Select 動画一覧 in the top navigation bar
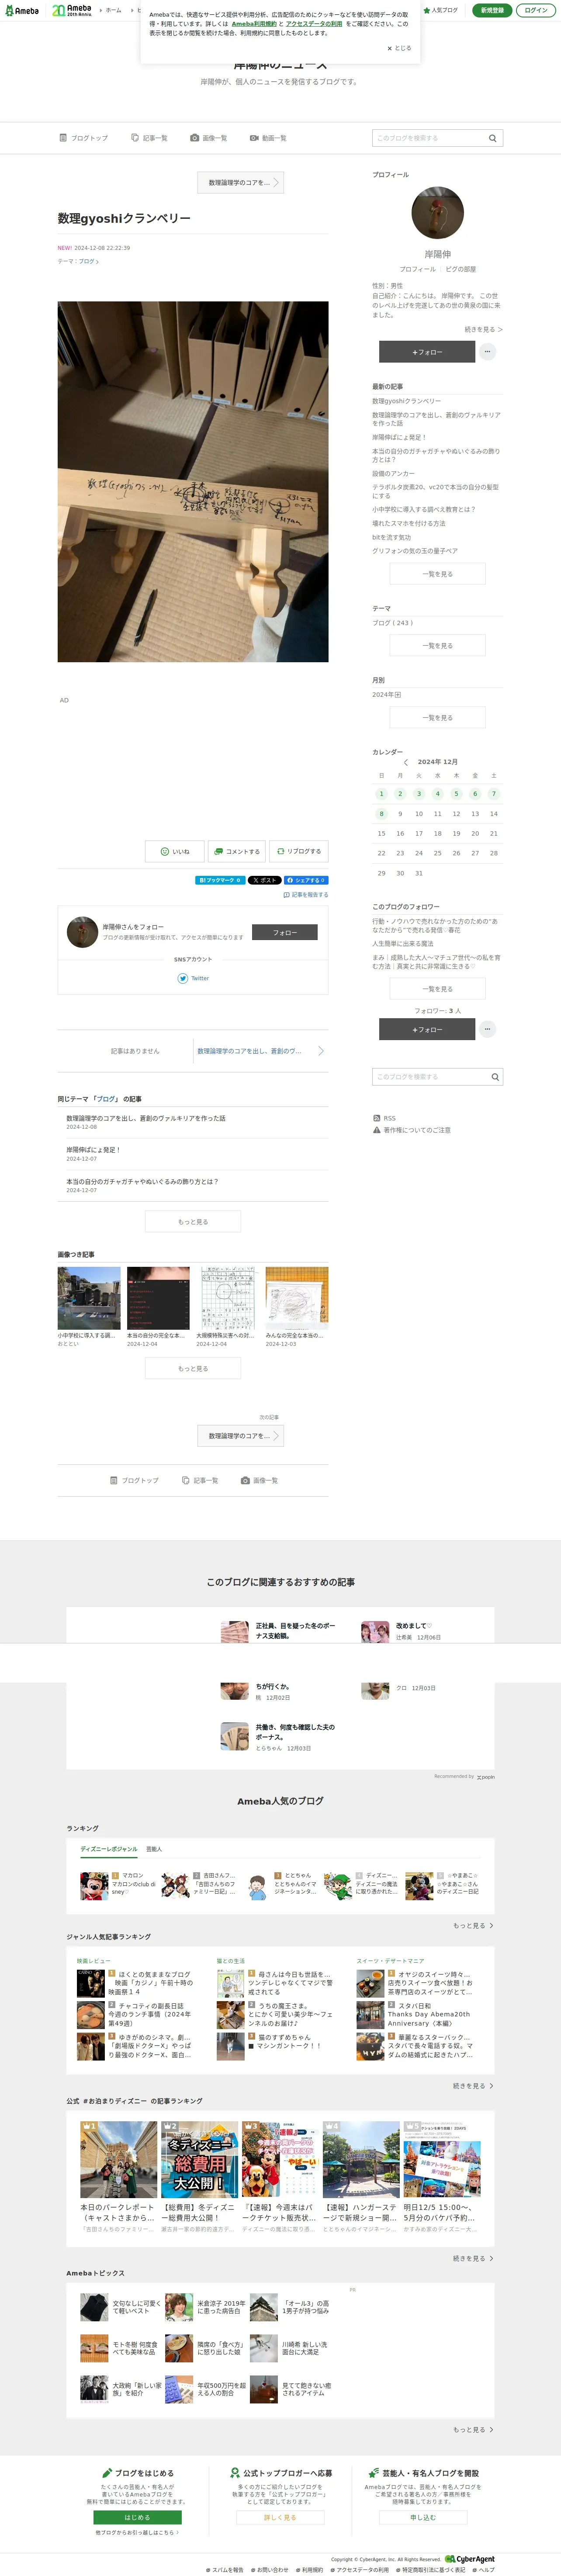This screenshot has width=561, height=2576. pos(268,138)
